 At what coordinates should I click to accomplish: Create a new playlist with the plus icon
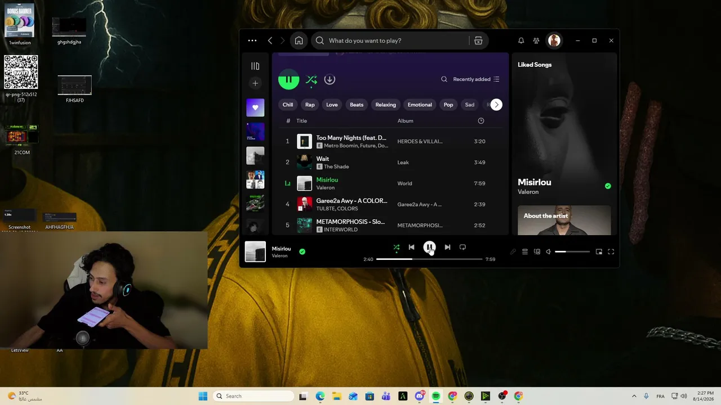255,83
